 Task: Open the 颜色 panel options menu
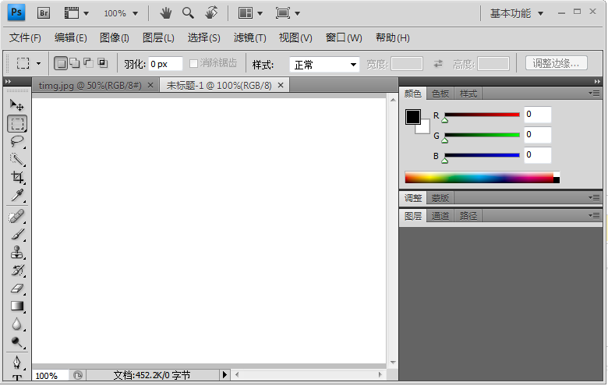click(594, 93)
